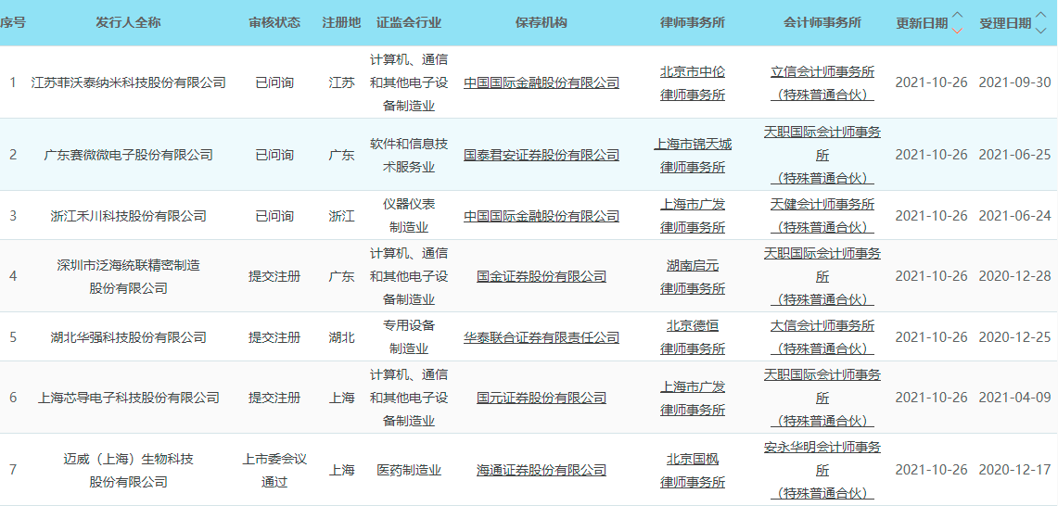
Task: Select 广东赛微微电子股份有限公司 issuer name
Action: (x=128, y=155)
